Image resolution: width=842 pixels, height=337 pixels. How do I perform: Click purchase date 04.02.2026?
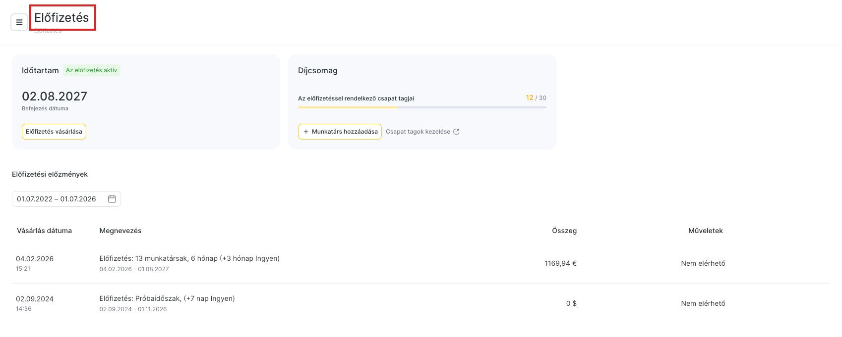pyautogui.click(x=35, y=259)
